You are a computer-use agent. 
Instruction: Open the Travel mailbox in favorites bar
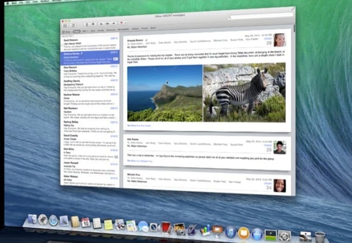click(145, 28)
